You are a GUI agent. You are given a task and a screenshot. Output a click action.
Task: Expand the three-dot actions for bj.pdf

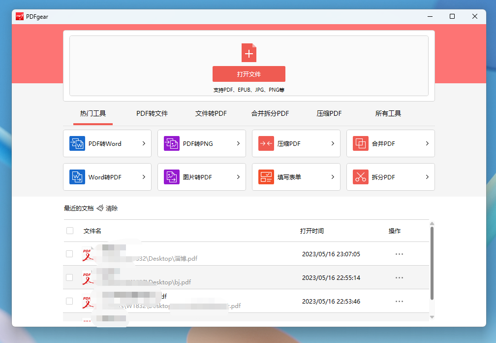tap(399, 278)
